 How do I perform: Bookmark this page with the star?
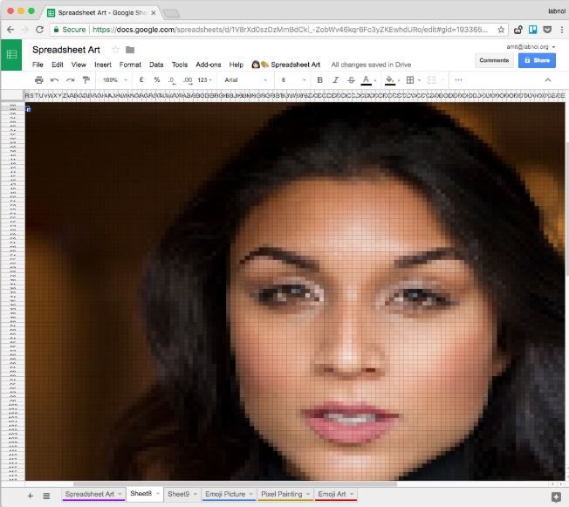[x=501, y=30]
